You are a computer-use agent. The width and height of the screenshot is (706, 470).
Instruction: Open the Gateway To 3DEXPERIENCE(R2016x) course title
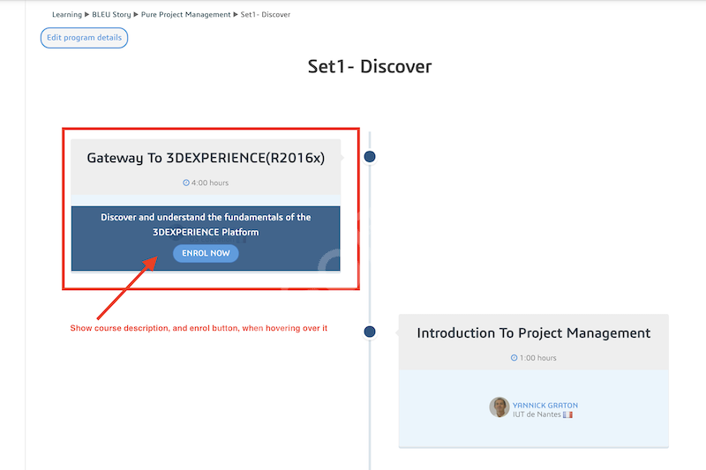point(206,158)
